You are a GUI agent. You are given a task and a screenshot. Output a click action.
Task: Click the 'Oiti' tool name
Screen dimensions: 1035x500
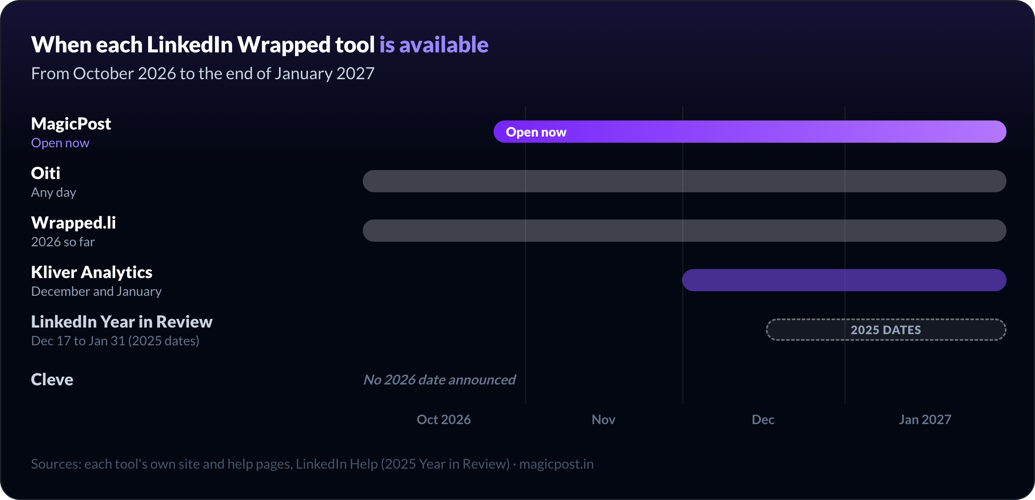46,173
